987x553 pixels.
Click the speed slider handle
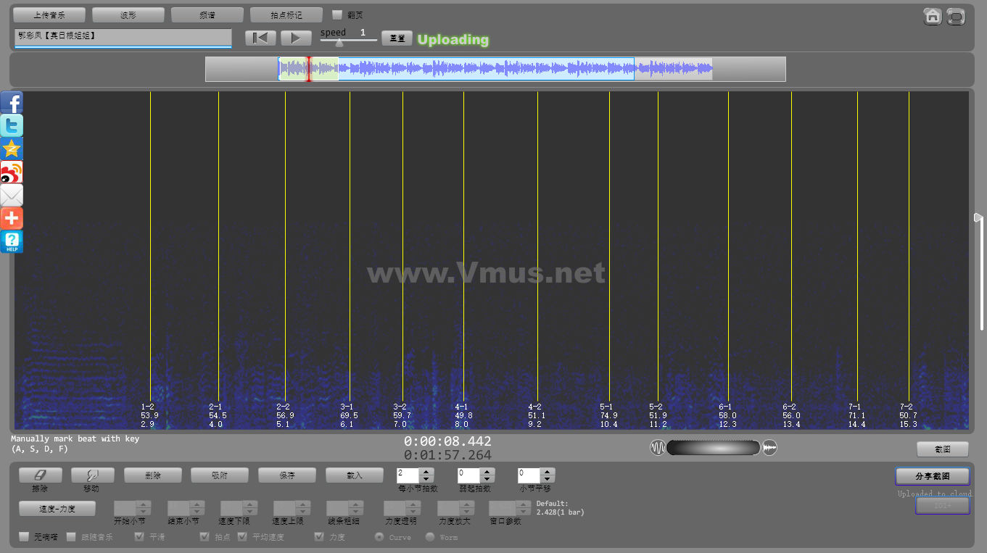(339, 42)
